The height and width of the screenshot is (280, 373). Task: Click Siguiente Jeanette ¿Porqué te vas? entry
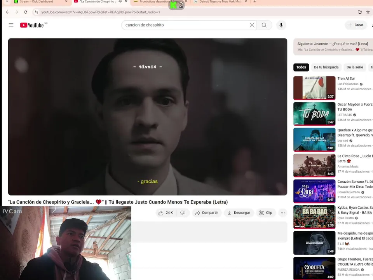tap(333, 46)
